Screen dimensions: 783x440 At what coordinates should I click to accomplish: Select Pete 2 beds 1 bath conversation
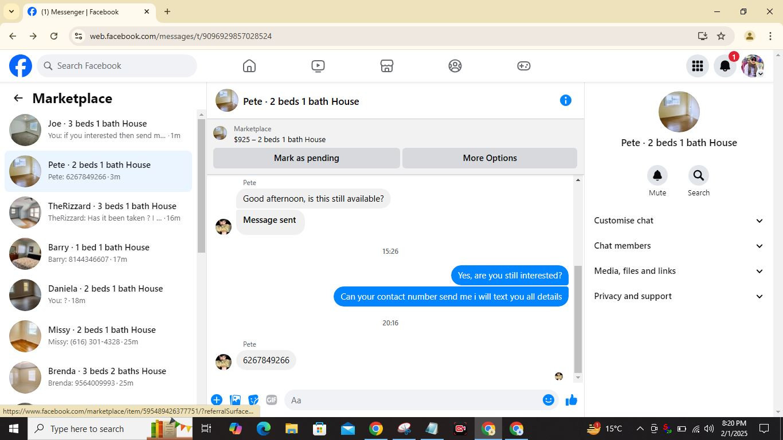(99, 171)
